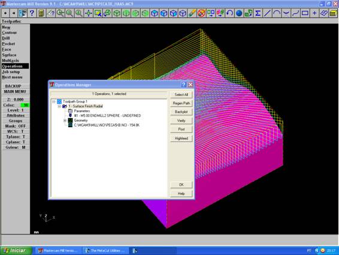The width and height of the screenshot is (339, 255).
Task: Collapse the Surface Finish Radial operation node
Action: (x=59, y=106)
